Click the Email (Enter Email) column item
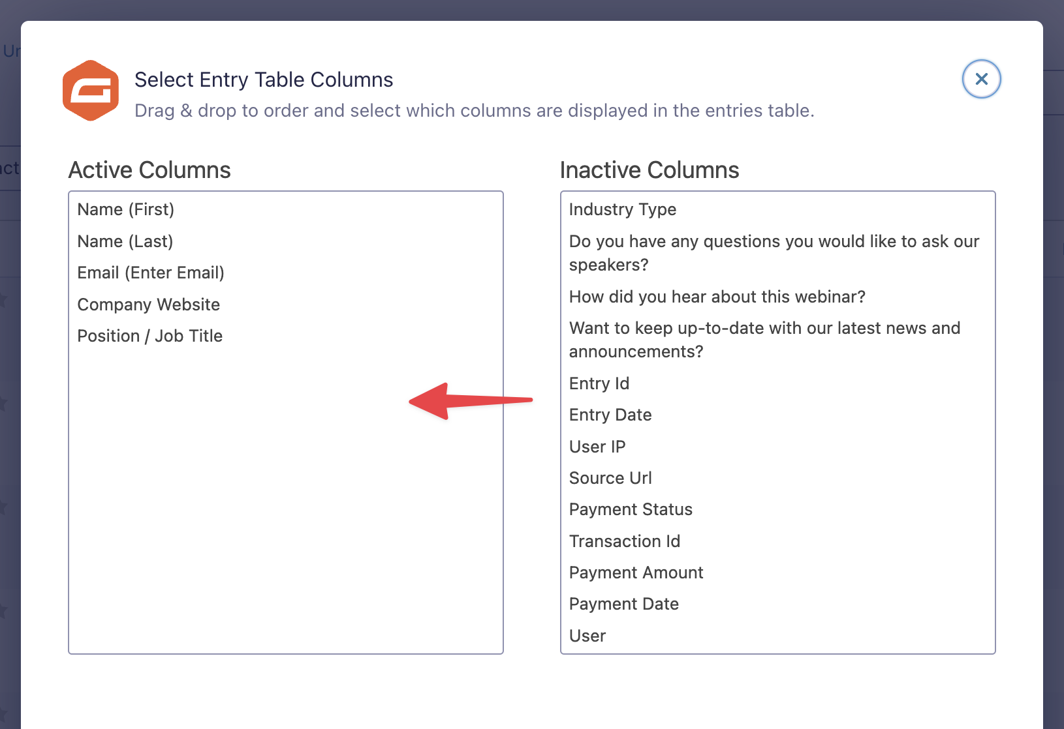 coord(151,273)
